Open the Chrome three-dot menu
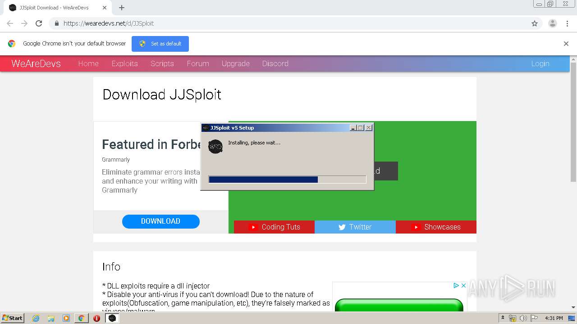 click(567, 23)
